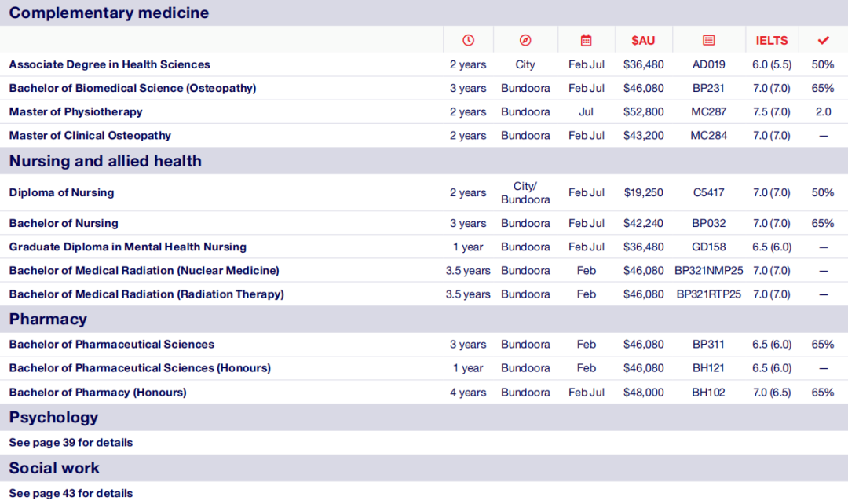The height and width of the screenshot is (504, 848).
Task: Click the $19,250 Diploma of Nursing fee
Action: [x=644, y=192]
